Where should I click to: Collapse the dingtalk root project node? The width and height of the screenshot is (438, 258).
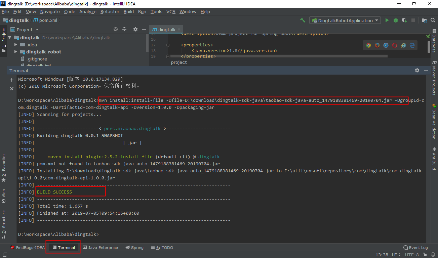(x=10, y=38)
